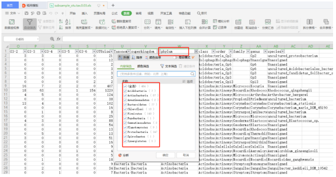This screenshot has height=177, width=336.
Task: Click 插入下拉列表 insert dropdown list
Action: (x=188, y=24)
